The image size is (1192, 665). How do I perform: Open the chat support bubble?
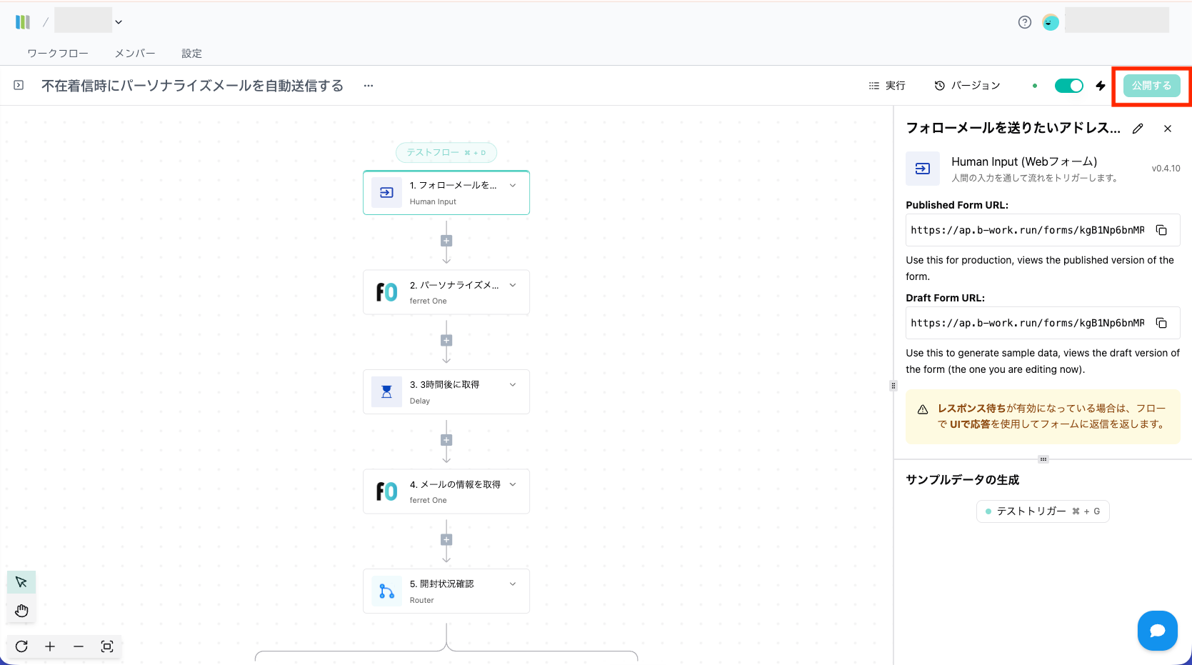pos(1157,631)
